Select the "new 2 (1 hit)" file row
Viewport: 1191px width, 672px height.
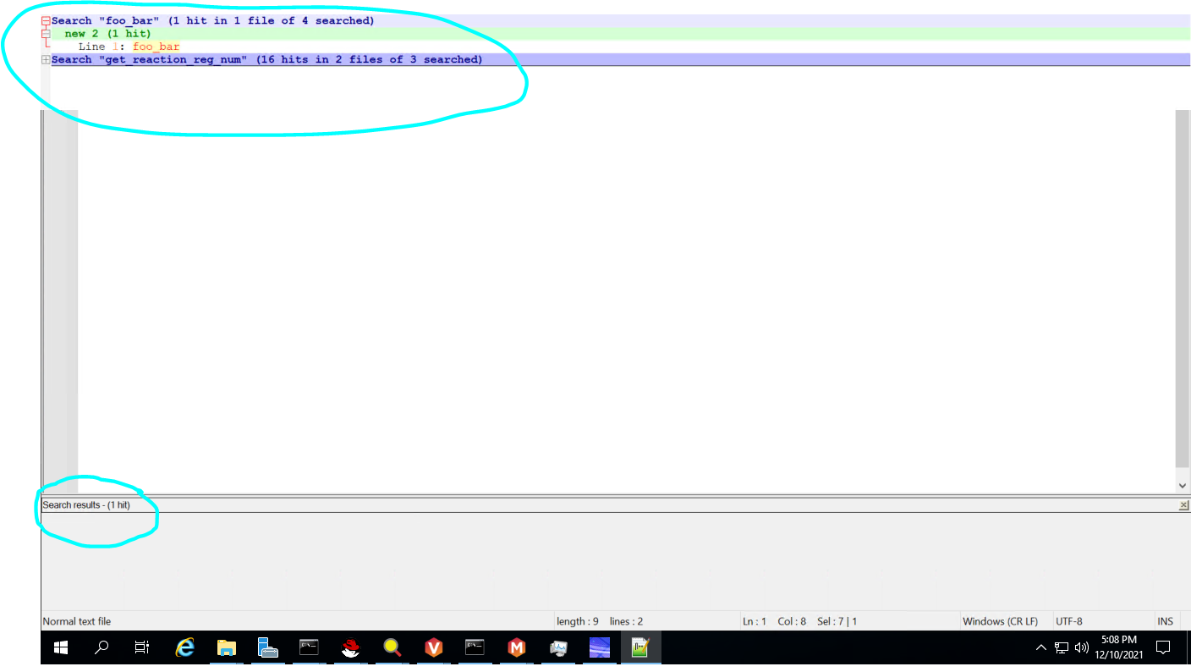[x=621, y=34]
